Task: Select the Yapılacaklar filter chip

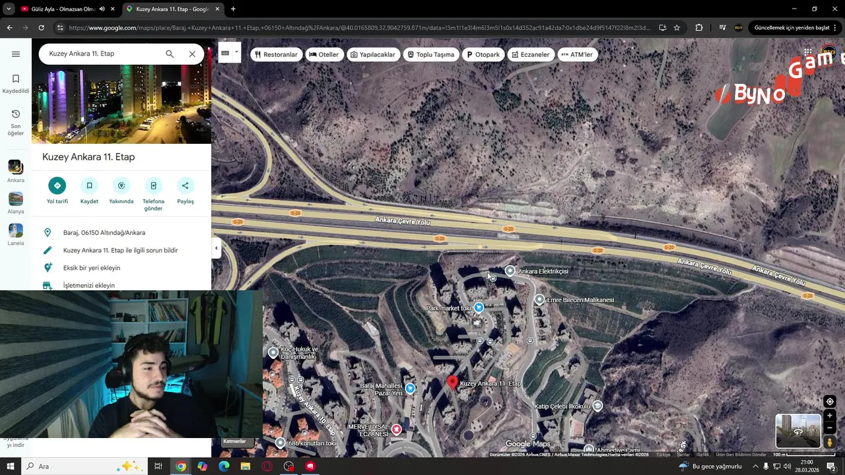Action: pyautogui.click(x=373, y=55)
